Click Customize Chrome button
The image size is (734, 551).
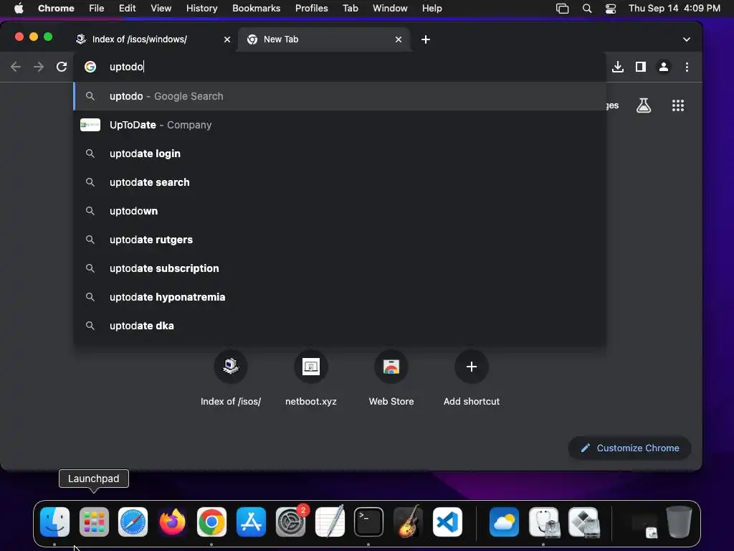(629, 448)
